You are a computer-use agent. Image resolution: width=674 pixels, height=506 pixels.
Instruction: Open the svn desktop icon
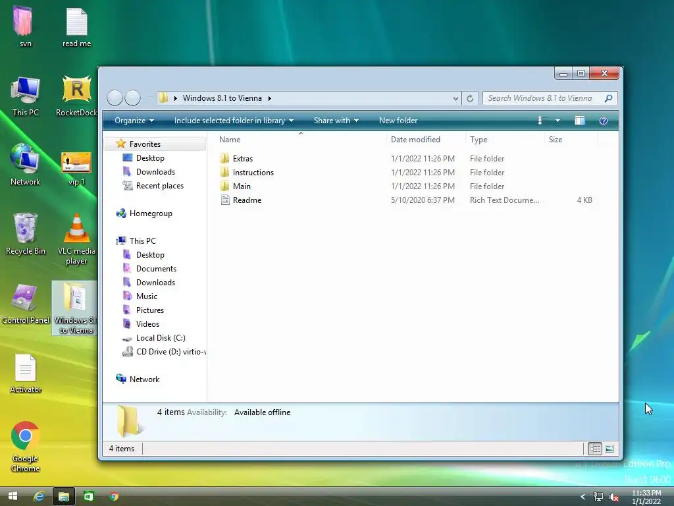coord(25,25)
